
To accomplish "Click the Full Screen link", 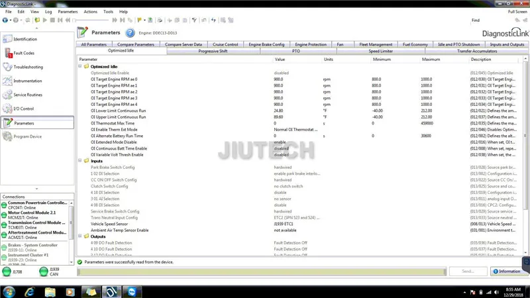I will click(x=517, y=11).
